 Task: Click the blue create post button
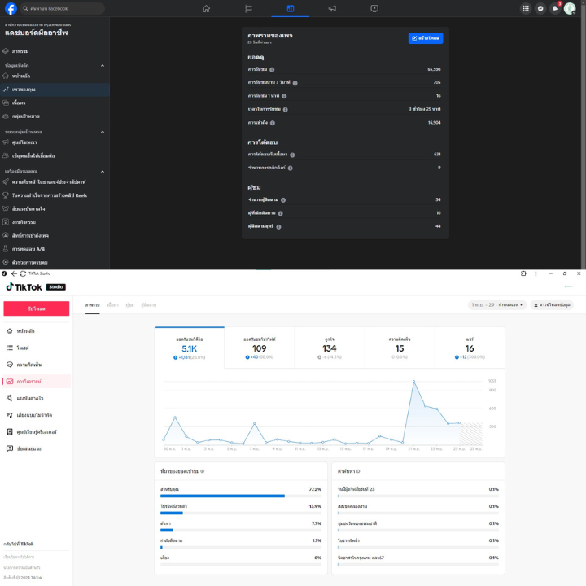[x=426, y=38]
